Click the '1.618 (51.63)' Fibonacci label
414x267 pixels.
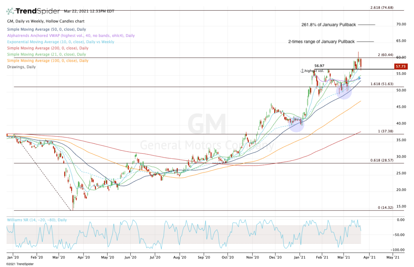click(382, 84)
